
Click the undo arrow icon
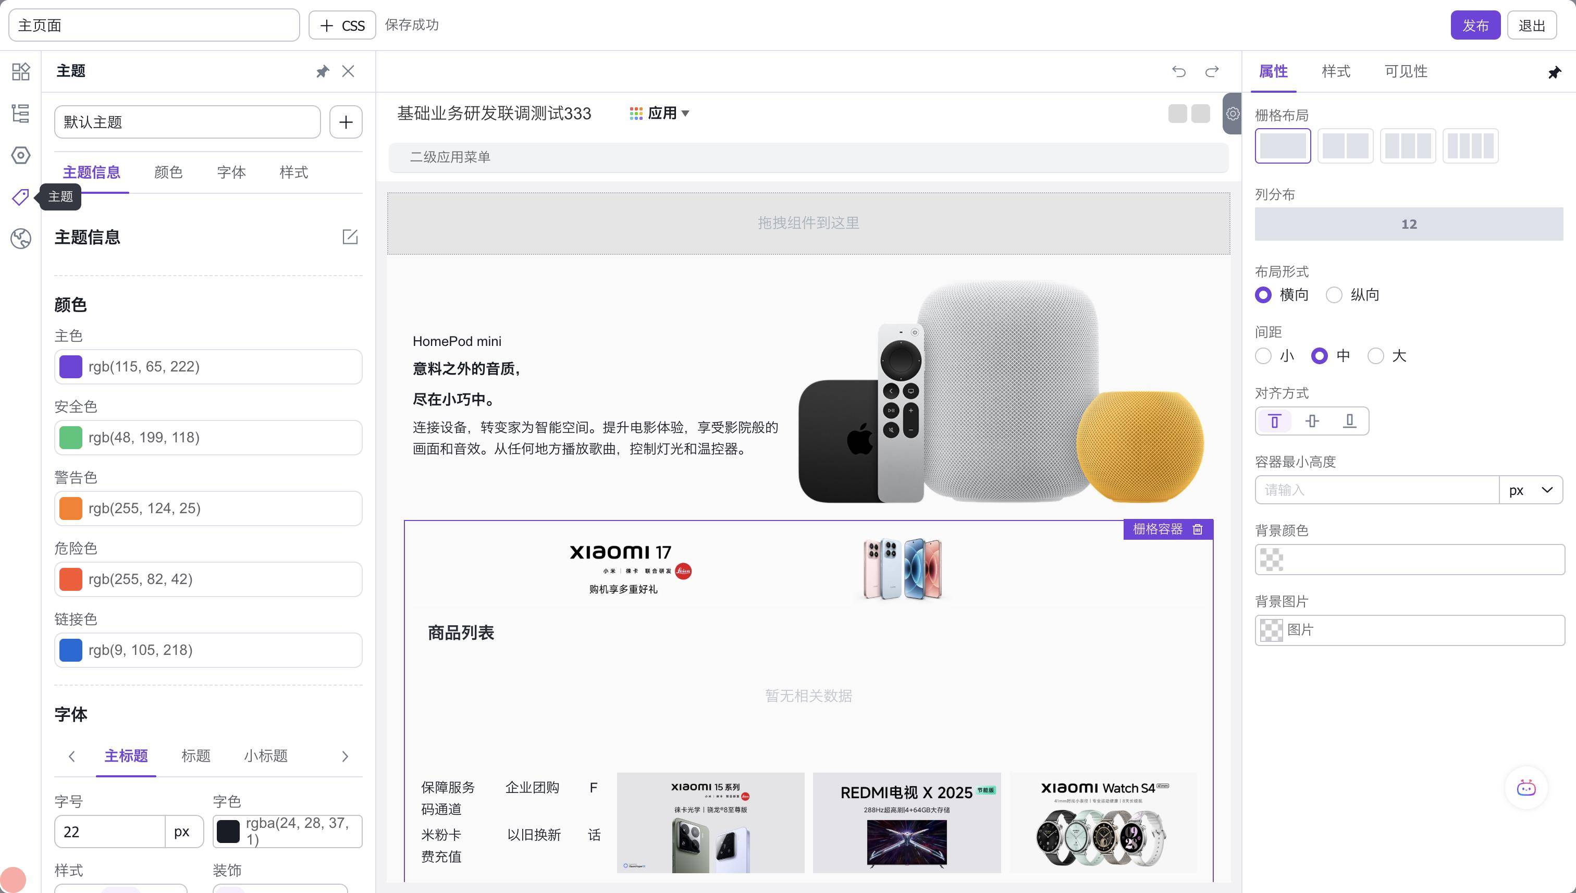[1178, 71]
